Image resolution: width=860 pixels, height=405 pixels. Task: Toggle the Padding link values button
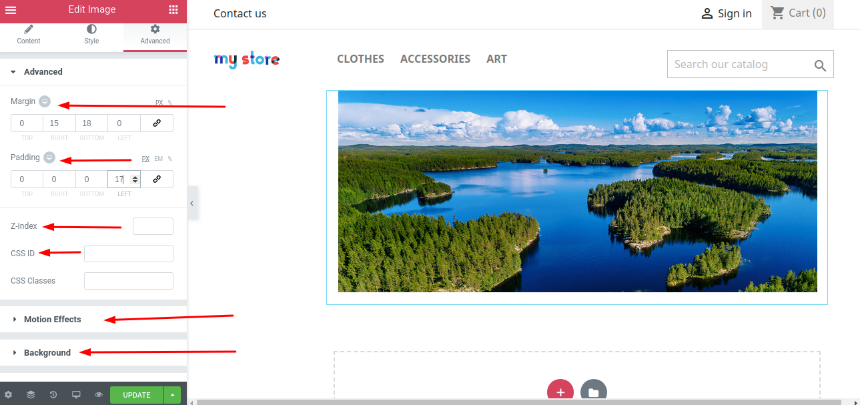point(157,179)
